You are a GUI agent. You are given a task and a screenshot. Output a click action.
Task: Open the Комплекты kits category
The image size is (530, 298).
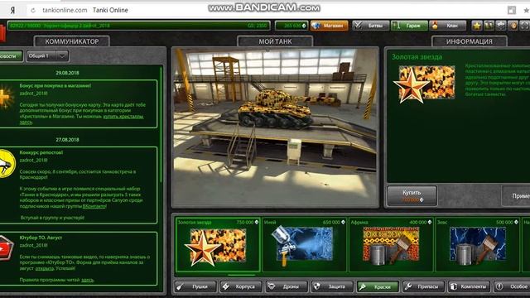coord(470,287)
